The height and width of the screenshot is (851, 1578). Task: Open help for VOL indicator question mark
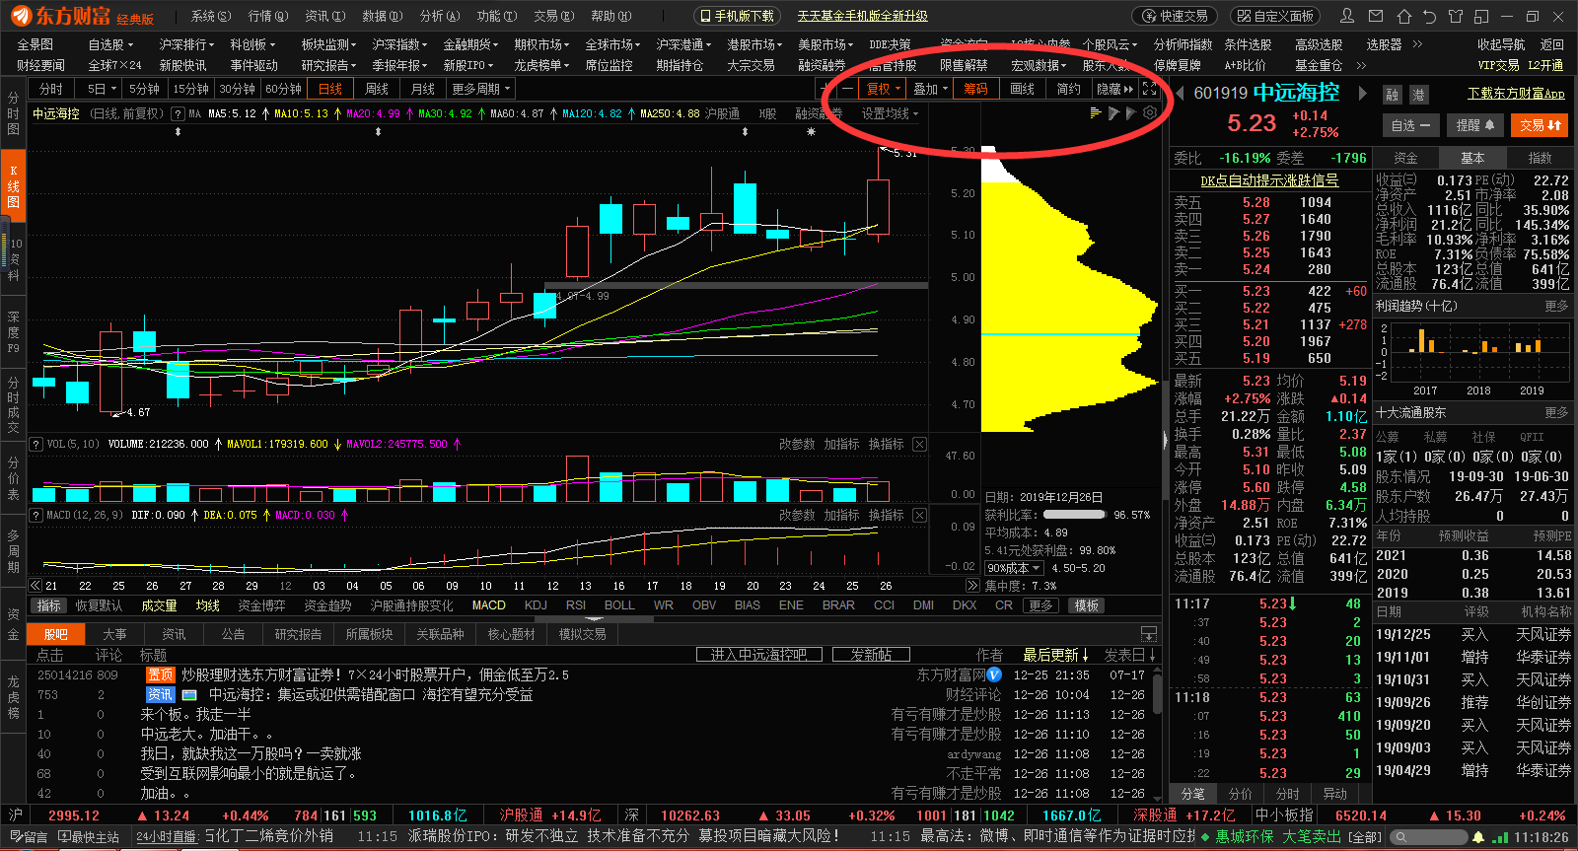tap(36, 445)
